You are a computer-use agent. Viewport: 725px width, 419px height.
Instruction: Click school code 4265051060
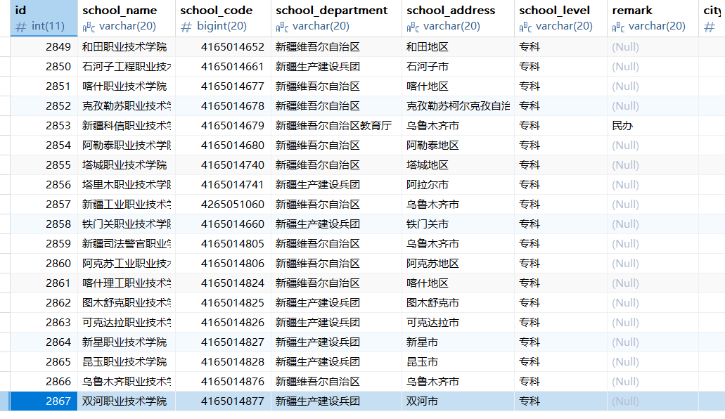click(224, 204)
